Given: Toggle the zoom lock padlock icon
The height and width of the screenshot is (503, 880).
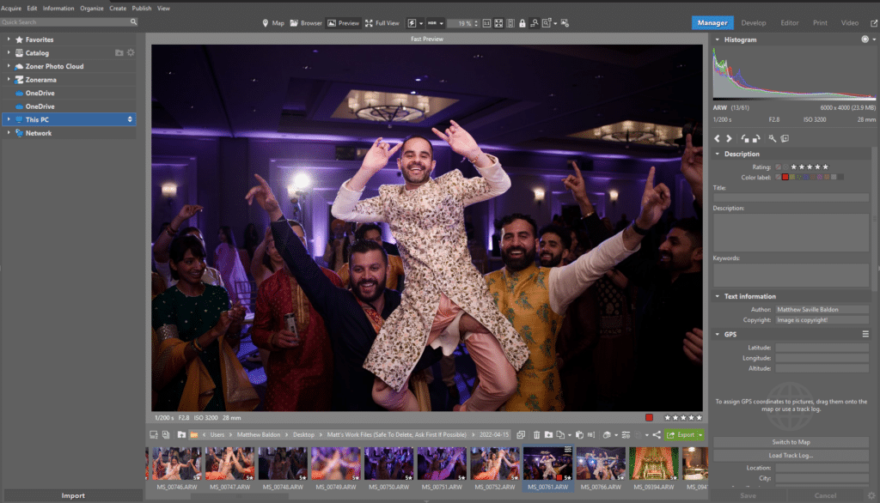Looking at the screenshot, I should pyautogui.click(x=522, y=23).
